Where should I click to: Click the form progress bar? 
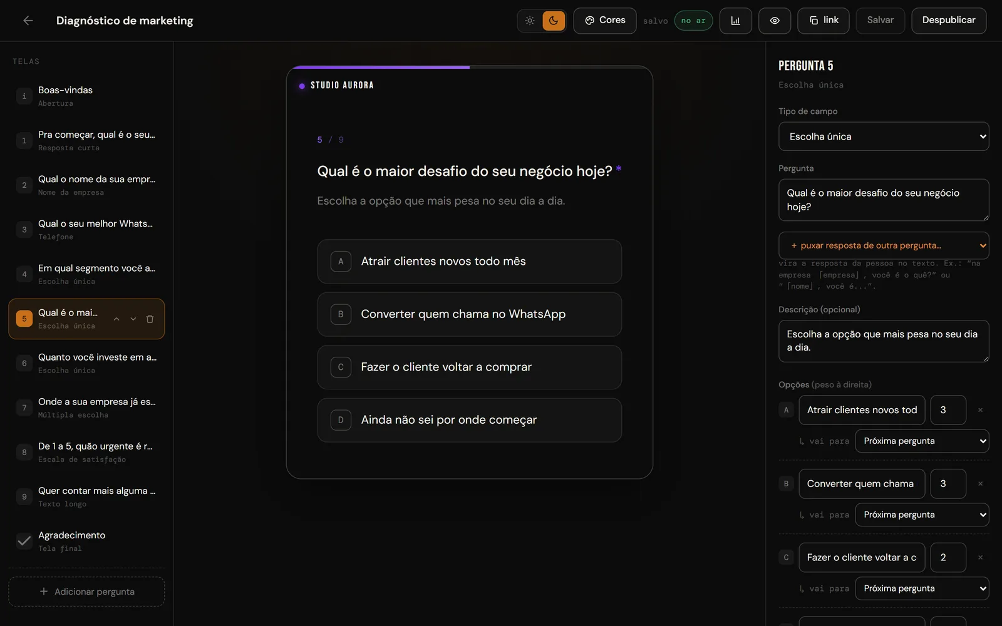click(x=470, y=67)
